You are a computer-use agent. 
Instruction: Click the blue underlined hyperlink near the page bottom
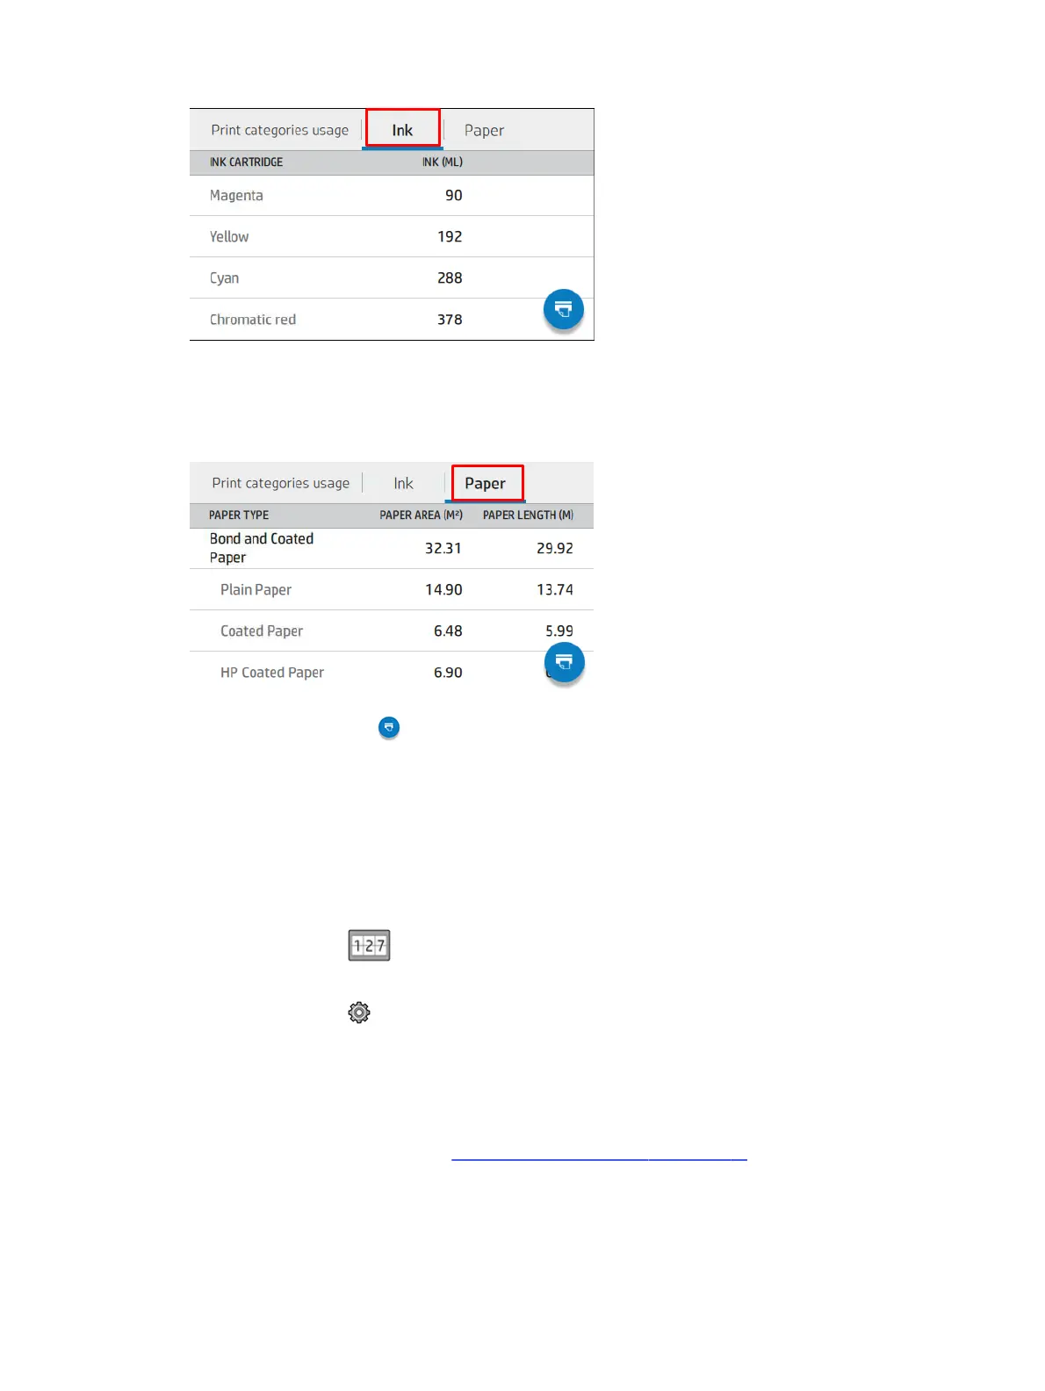599,1157
